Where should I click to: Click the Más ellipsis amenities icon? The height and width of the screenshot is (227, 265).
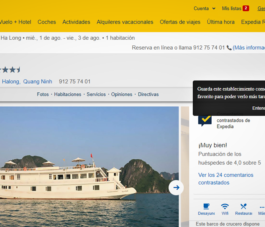pyautogui.click(x=262, y=207)
